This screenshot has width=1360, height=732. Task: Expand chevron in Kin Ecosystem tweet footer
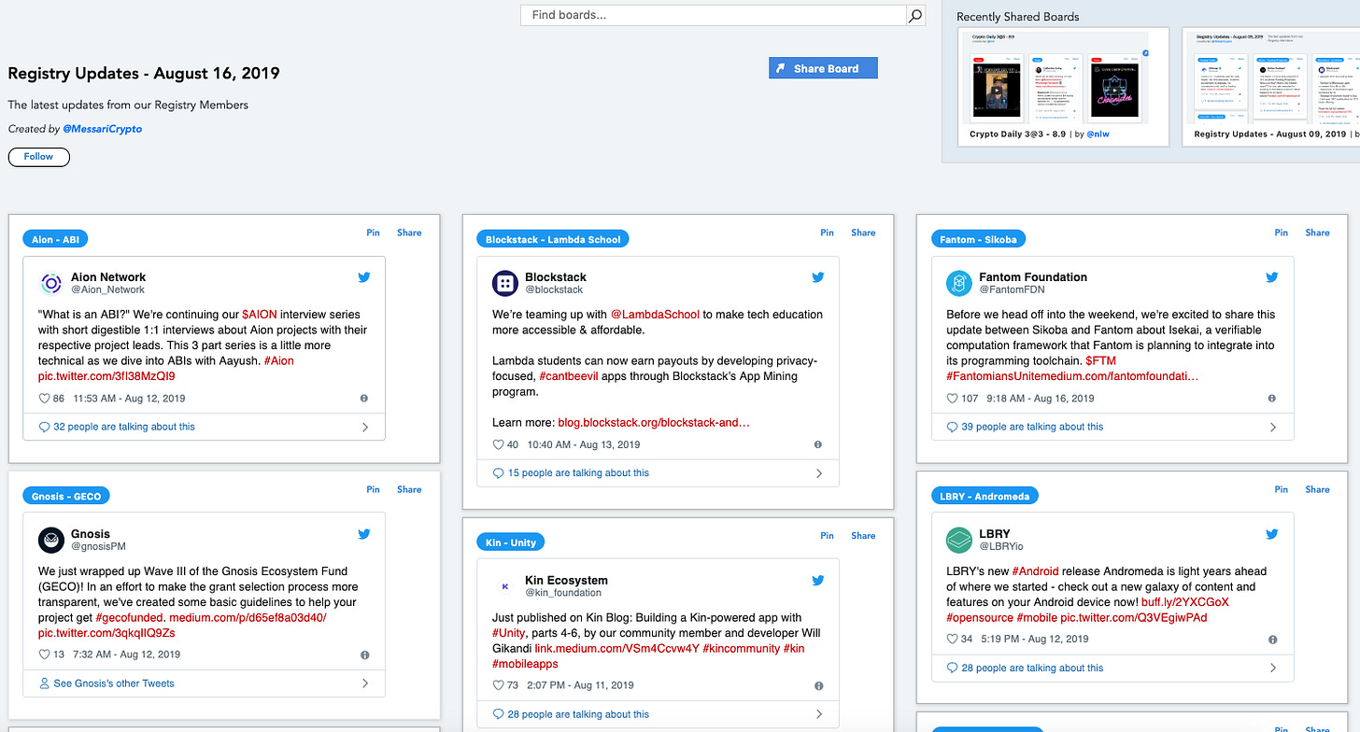[x=819, y=714]
